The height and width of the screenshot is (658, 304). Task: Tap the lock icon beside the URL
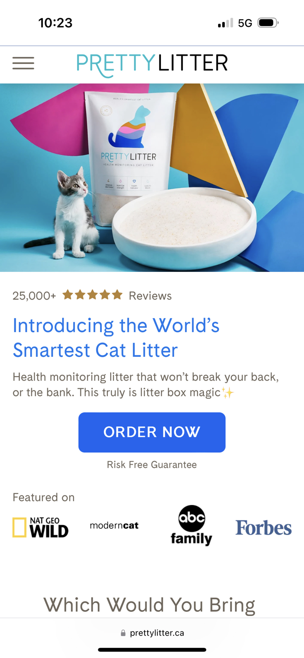(123, 633)
